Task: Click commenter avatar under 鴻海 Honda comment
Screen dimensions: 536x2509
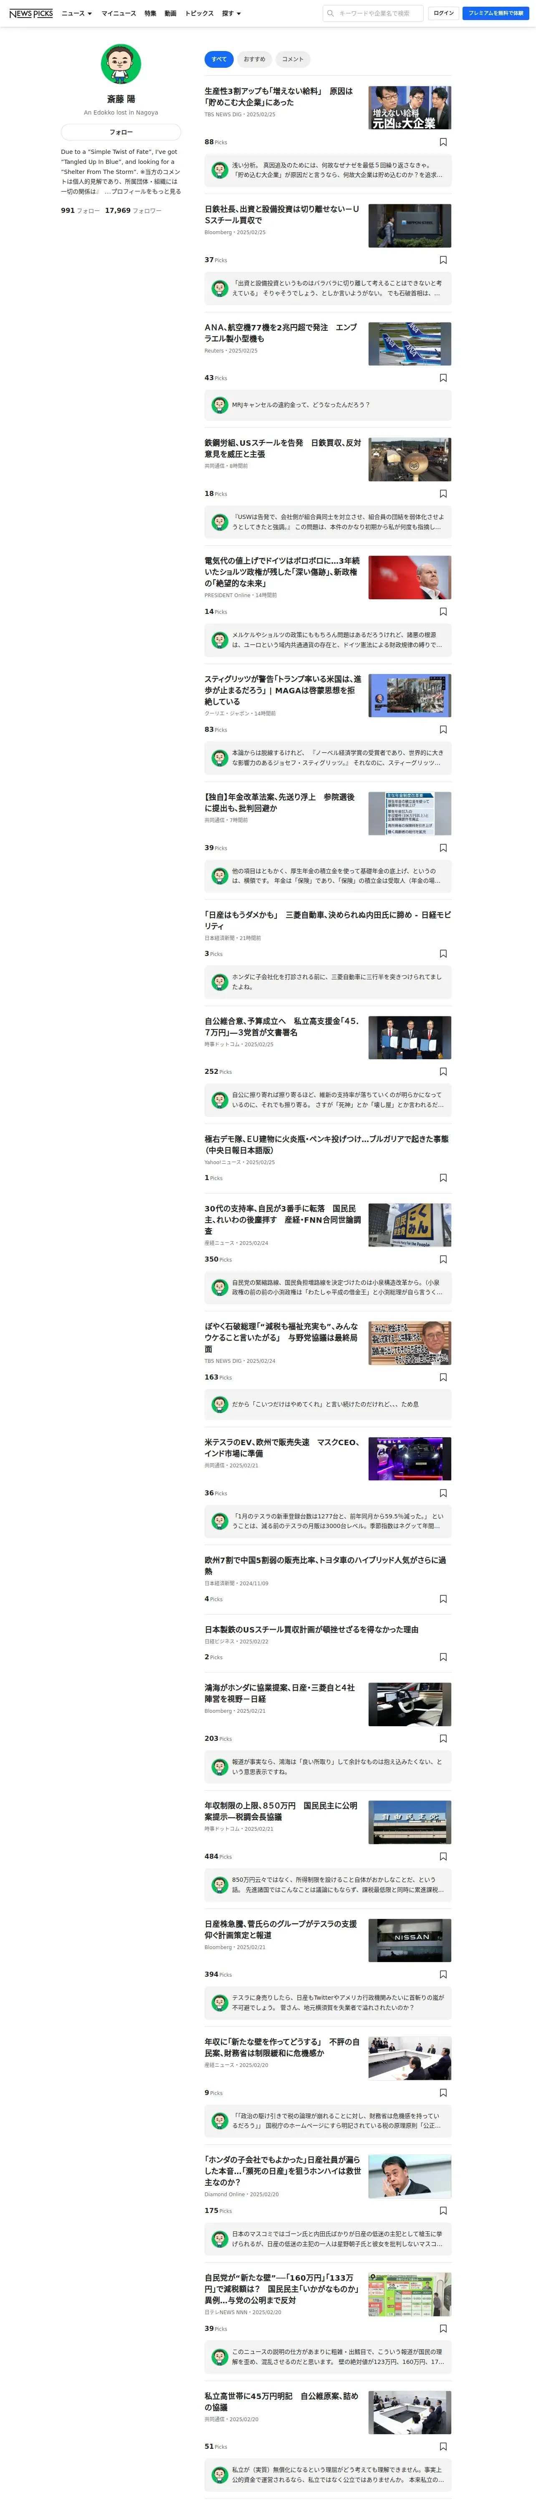Action: pyautogui.click(x=220, y=1767)
